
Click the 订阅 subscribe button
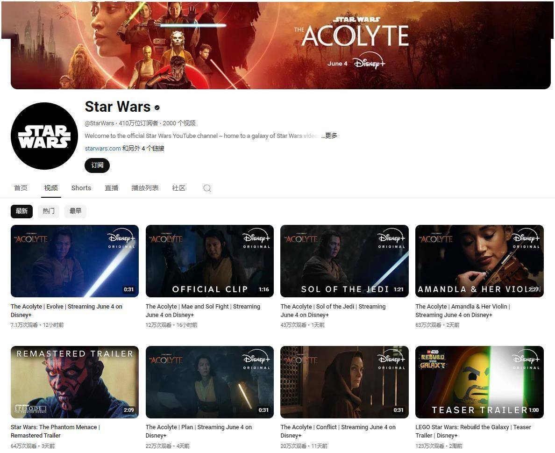coord(97,165)
